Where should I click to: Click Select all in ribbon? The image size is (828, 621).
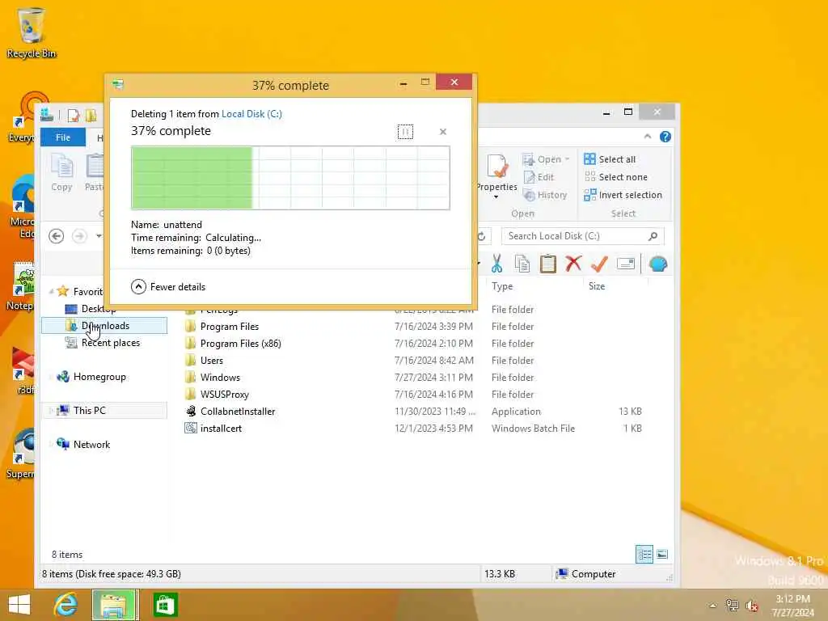(x=610, y=159)
